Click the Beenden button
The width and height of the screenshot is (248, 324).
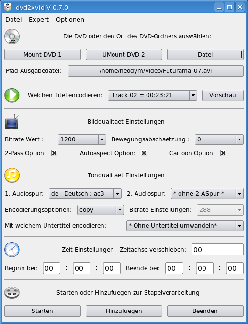click(205, 311)
